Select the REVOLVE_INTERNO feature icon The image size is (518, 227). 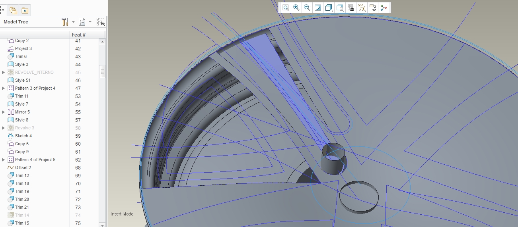click(x=11, y=72)
